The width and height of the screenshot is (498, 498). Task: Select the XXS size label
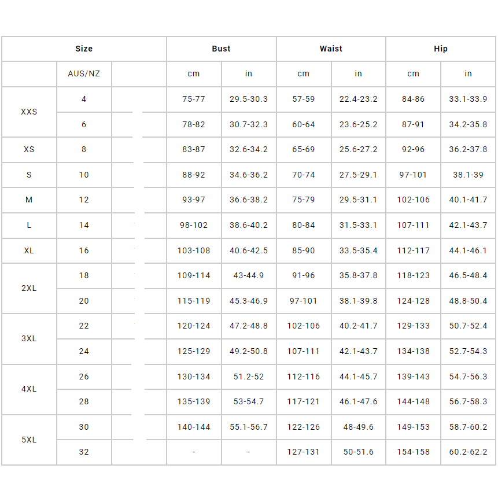tap(29, 112)
